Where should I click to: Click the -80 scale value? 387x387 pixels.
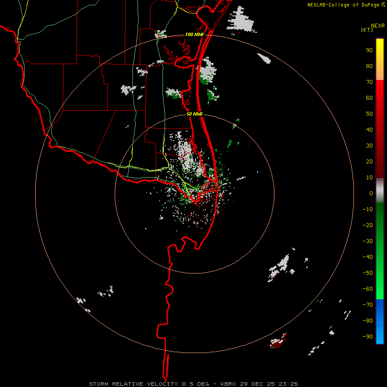pyautogui.click(x=368, y=321)
